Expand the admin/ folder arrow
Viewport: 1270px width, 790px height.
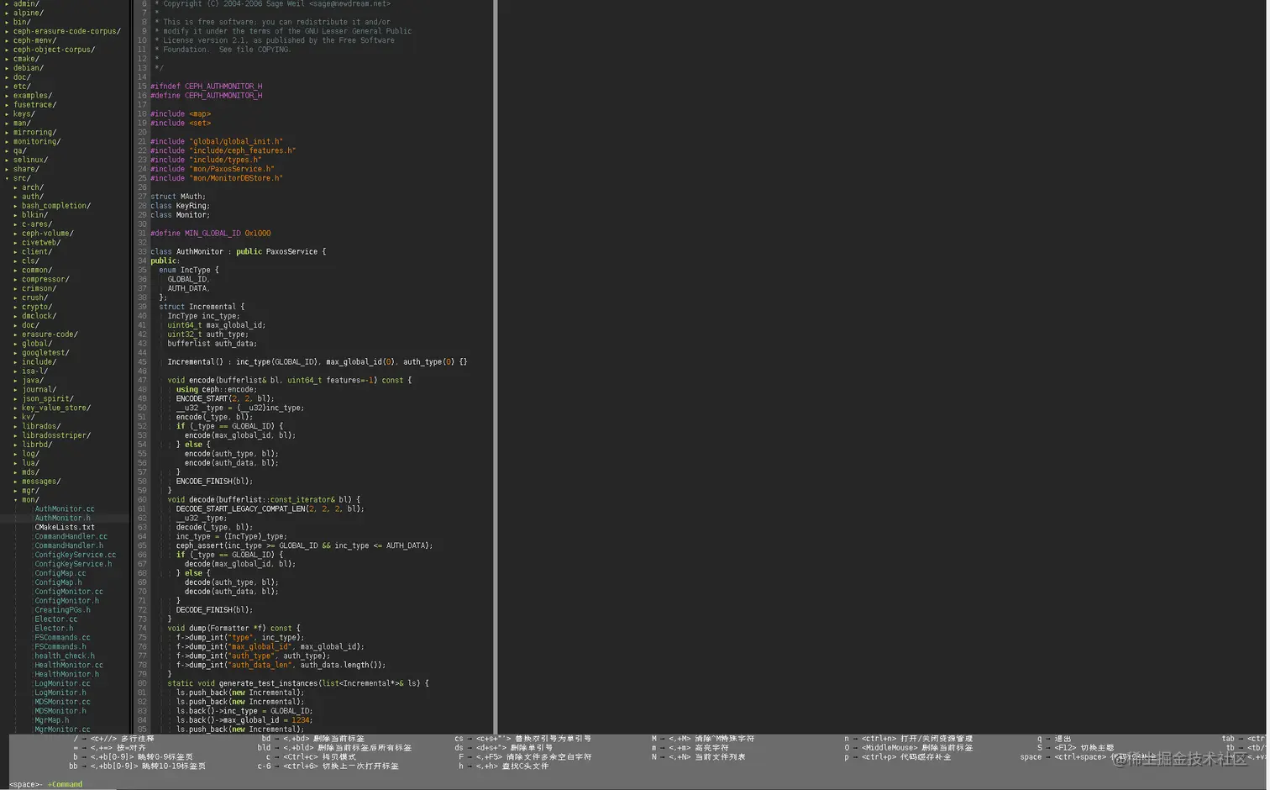pos(7,4)
